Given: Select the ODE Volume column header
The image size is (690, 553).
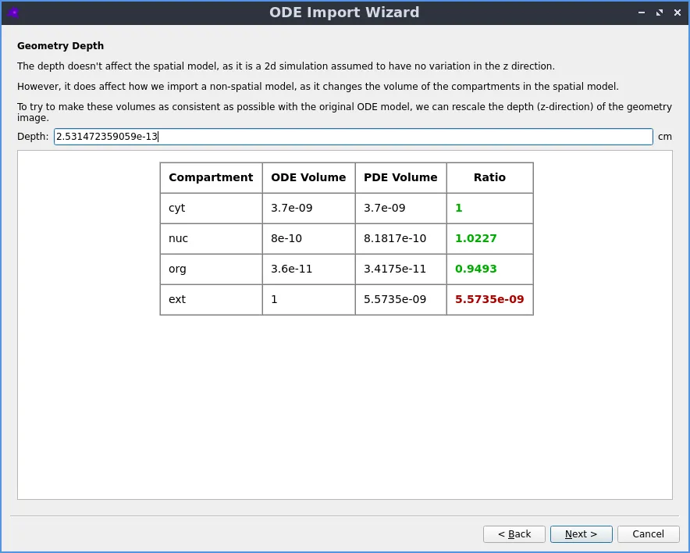Looking at the screenshot, I should point(308,177).
